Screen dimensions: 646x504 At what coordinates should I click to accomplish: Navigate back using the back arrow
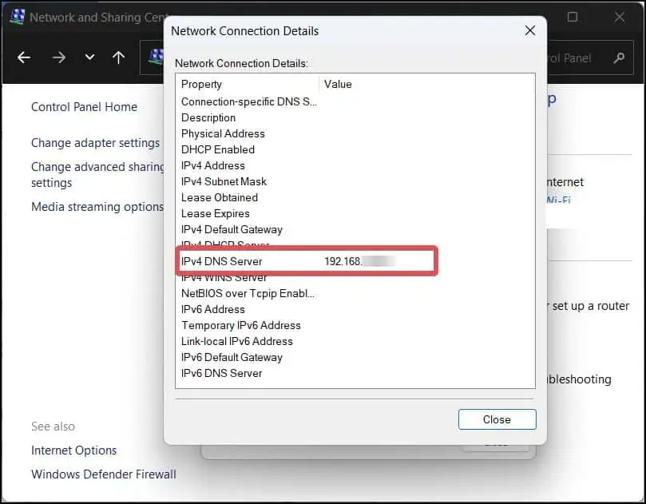[24, 57]
